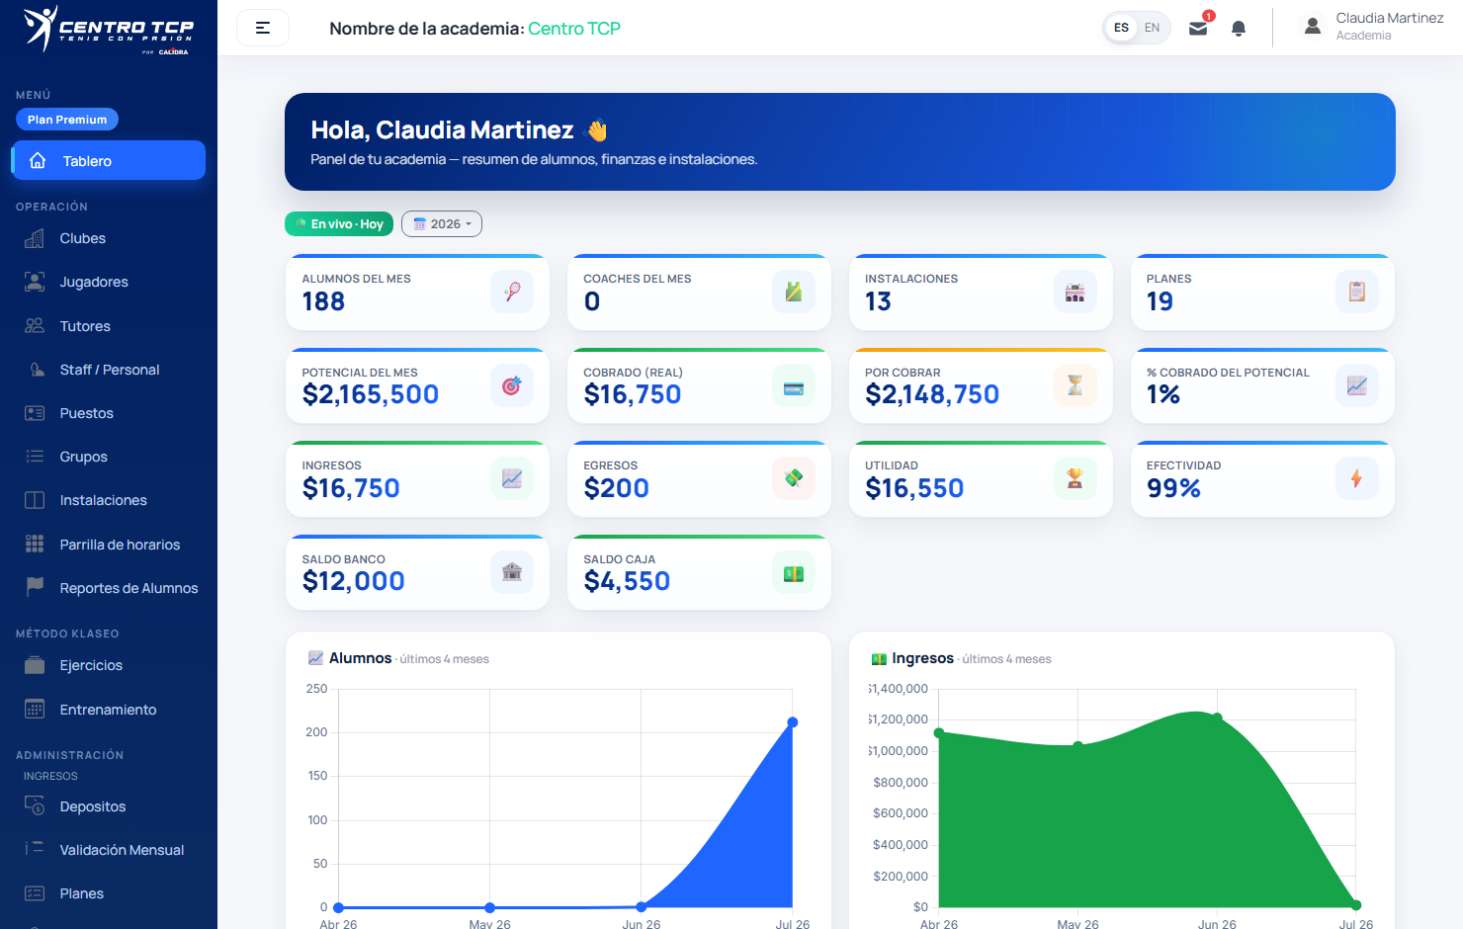The image size is (1463, 929).
Task: Open Claudia Martinez user menu
Action: tap(1375, 27)
